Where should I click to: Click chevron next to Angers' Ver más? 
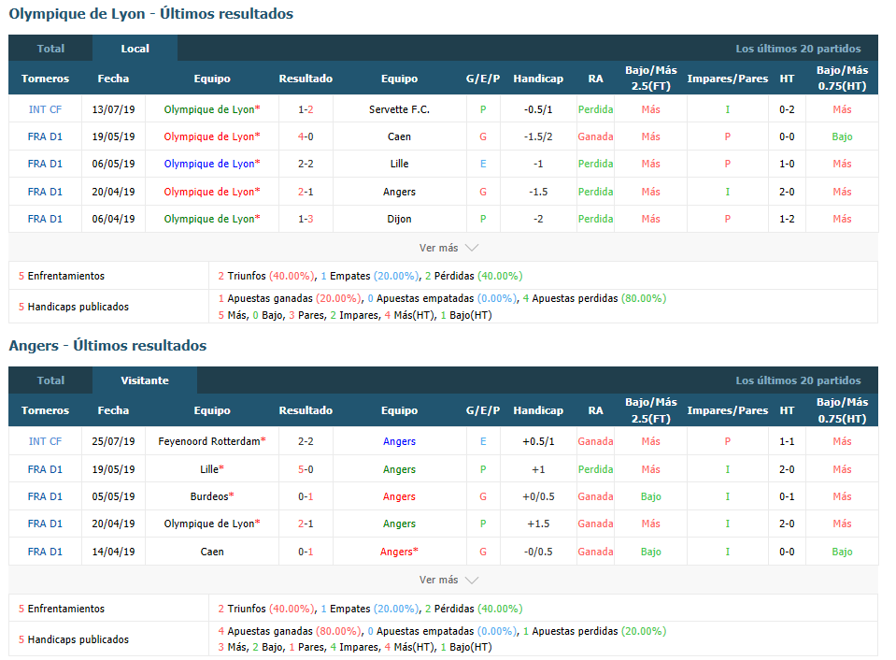[472, 580]
